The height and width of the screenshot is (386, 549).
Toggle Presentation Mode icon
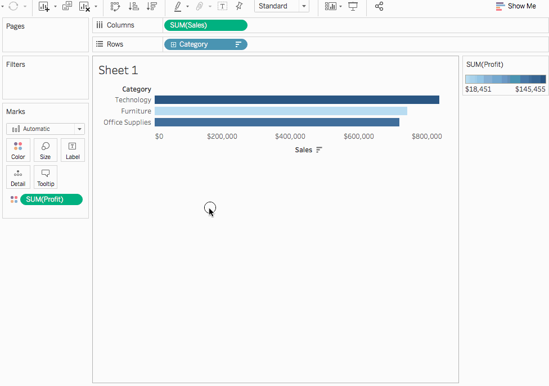[x=353, y=6]
